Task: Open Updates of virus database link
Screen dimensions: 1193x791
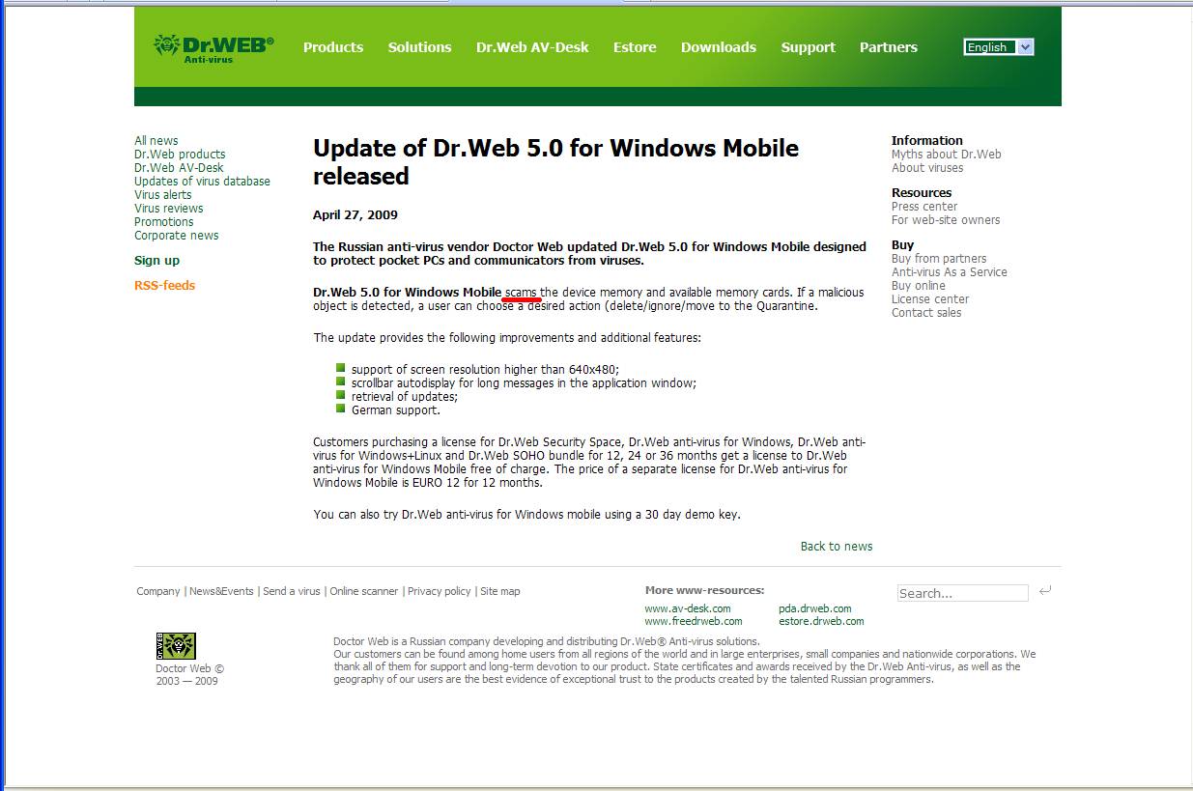Action: click(x=202, y=182)
